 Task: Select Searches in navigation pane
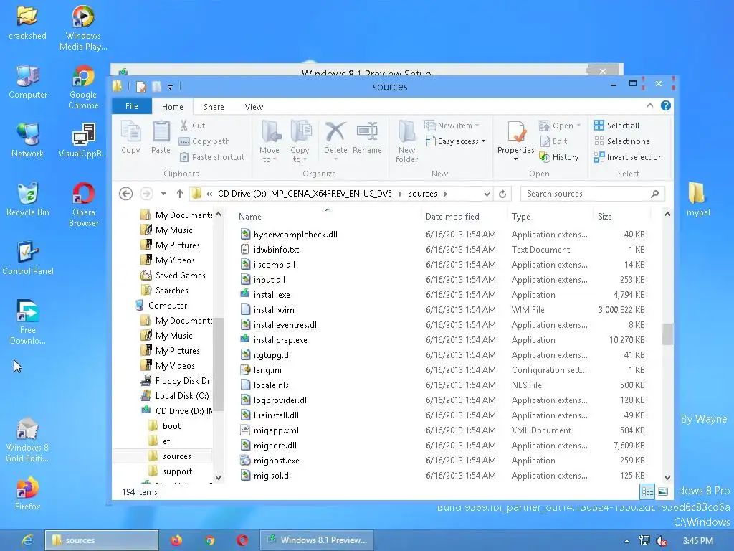click(x=172, y=291)
